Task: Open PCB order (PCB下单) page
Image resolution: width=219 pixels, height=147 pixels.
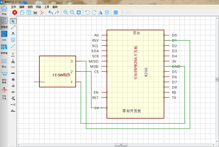Action: [4, 93]
